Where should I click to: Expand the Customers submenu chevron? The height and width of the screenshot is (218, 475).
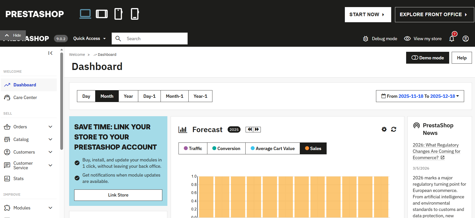point(50,152)
